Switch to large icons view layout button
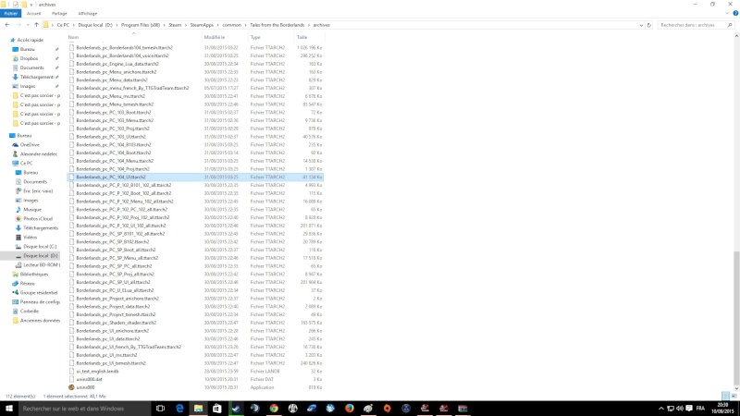740x416 pixels. 734,397
